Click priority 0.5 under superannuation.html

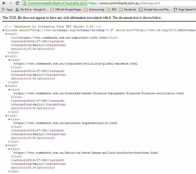[33, 138]
